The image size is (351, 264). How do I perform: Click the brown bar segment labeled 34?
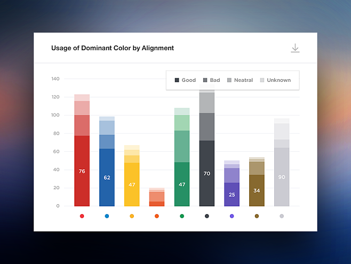point(257,190)
